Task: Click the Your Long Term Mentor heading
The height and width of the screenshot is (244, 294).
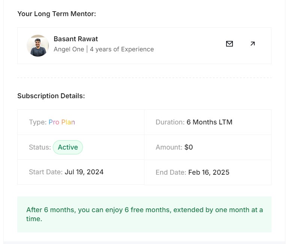Action: (57, 14)
